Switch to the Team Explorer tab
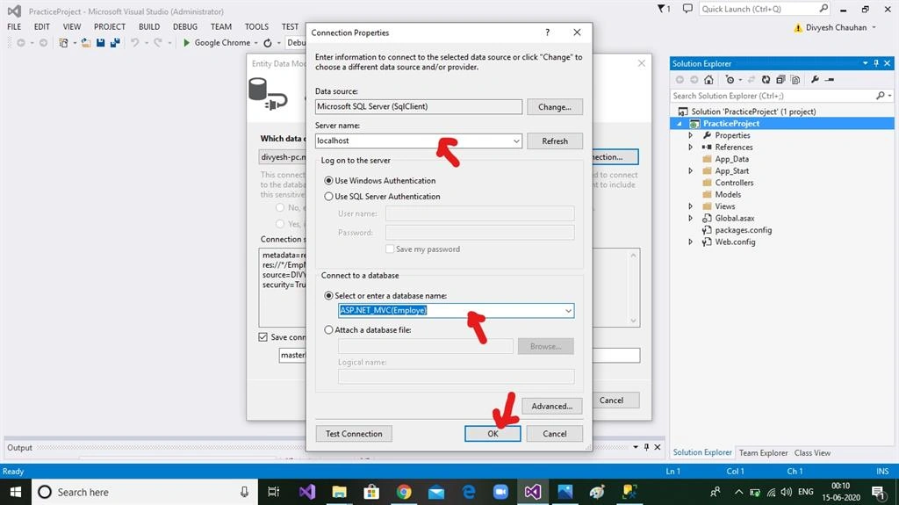This screenshot has height=505, width=899. (763, 453)
